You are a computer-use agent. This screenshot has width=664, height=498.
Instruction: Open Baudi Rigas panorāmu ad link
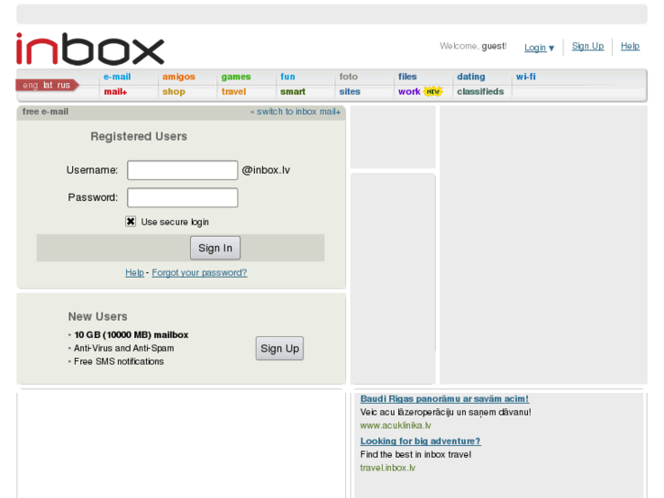coord(444,398)
